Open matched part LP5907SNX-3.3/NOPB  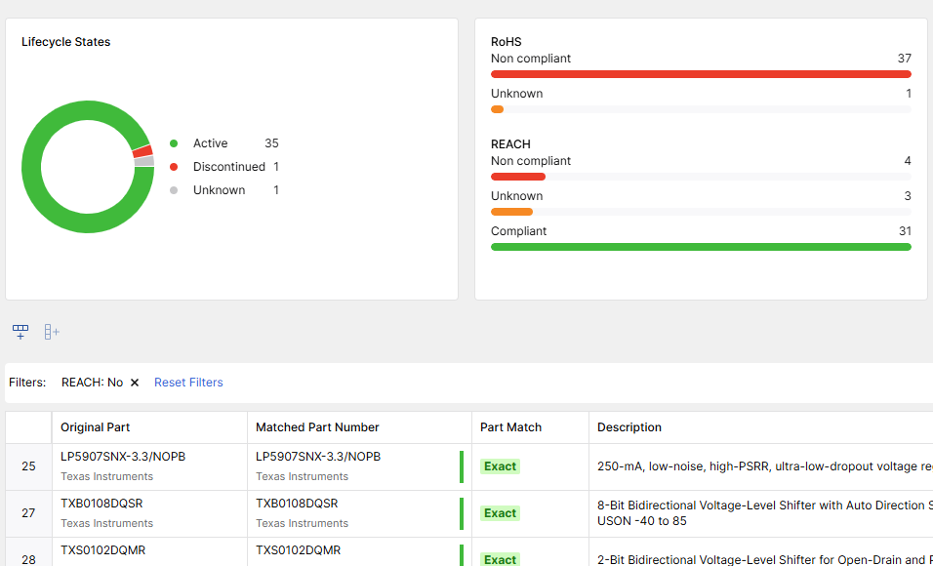coord(318,457)
